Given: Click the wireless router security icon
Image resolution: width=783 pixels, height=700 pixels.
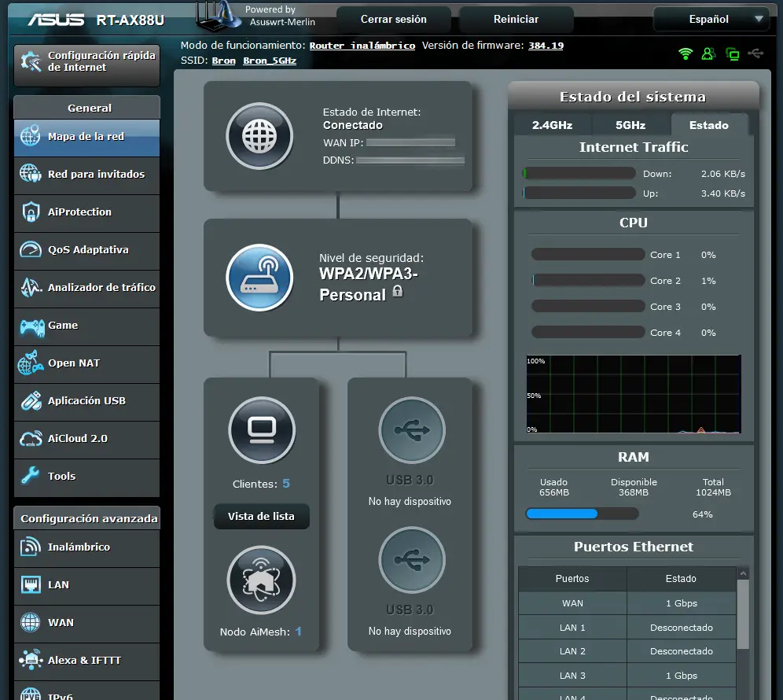Looking at the screenshot, I should [259, 278].
